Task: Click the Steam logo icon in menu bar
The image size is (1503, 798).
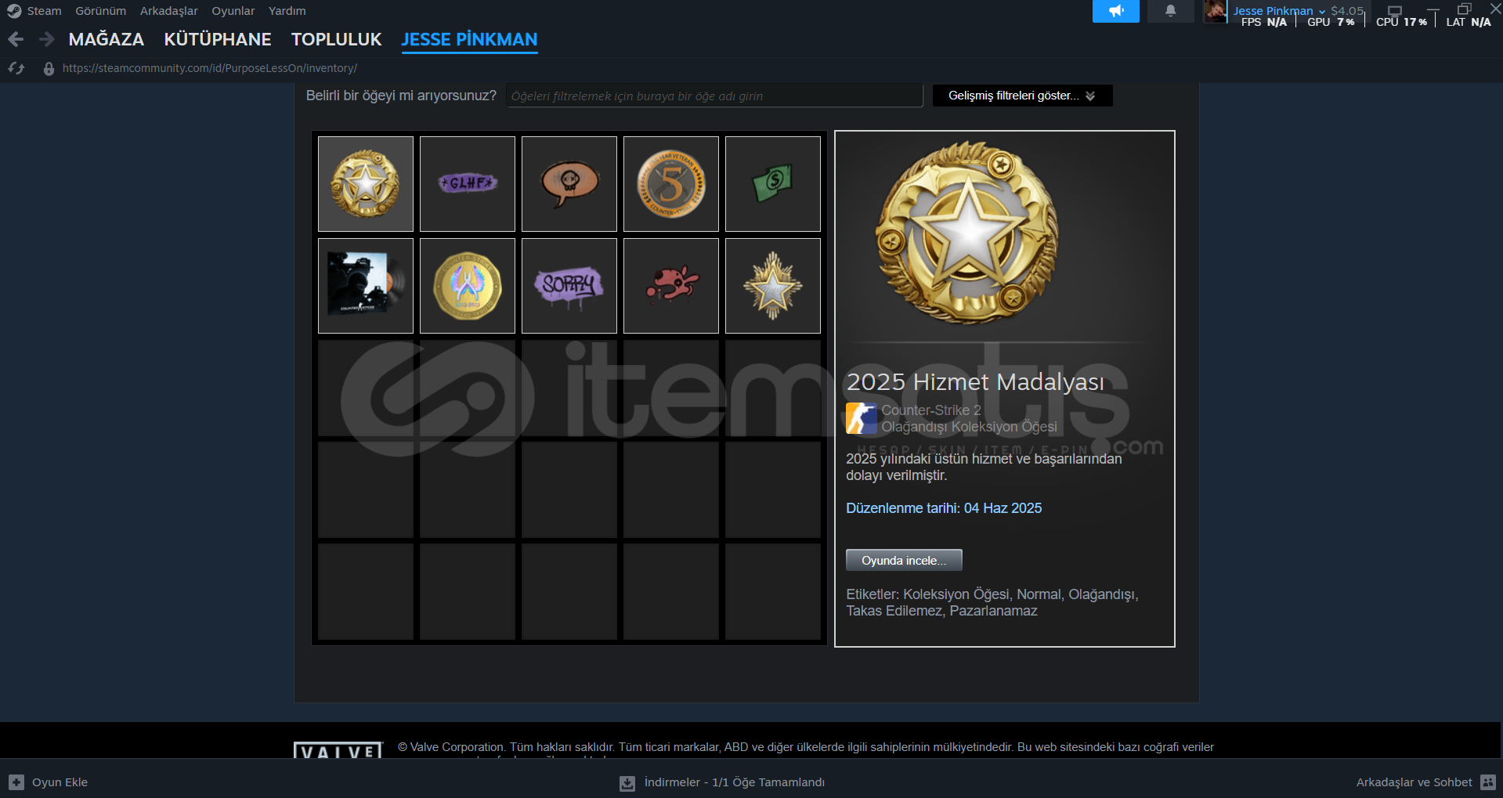Action: (14, 11)
